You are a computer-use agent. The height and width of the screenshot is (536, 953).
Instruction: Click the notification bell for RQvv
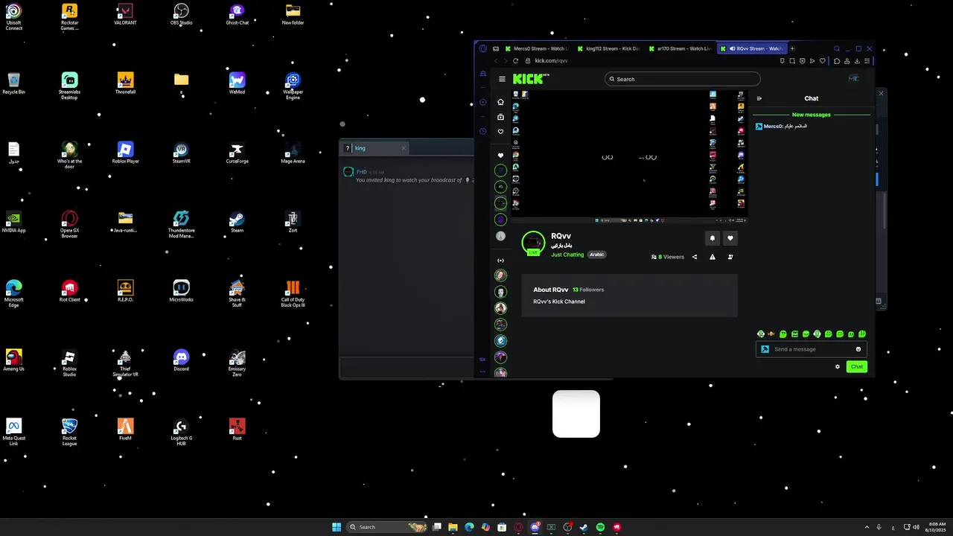(x=712, y=238)
